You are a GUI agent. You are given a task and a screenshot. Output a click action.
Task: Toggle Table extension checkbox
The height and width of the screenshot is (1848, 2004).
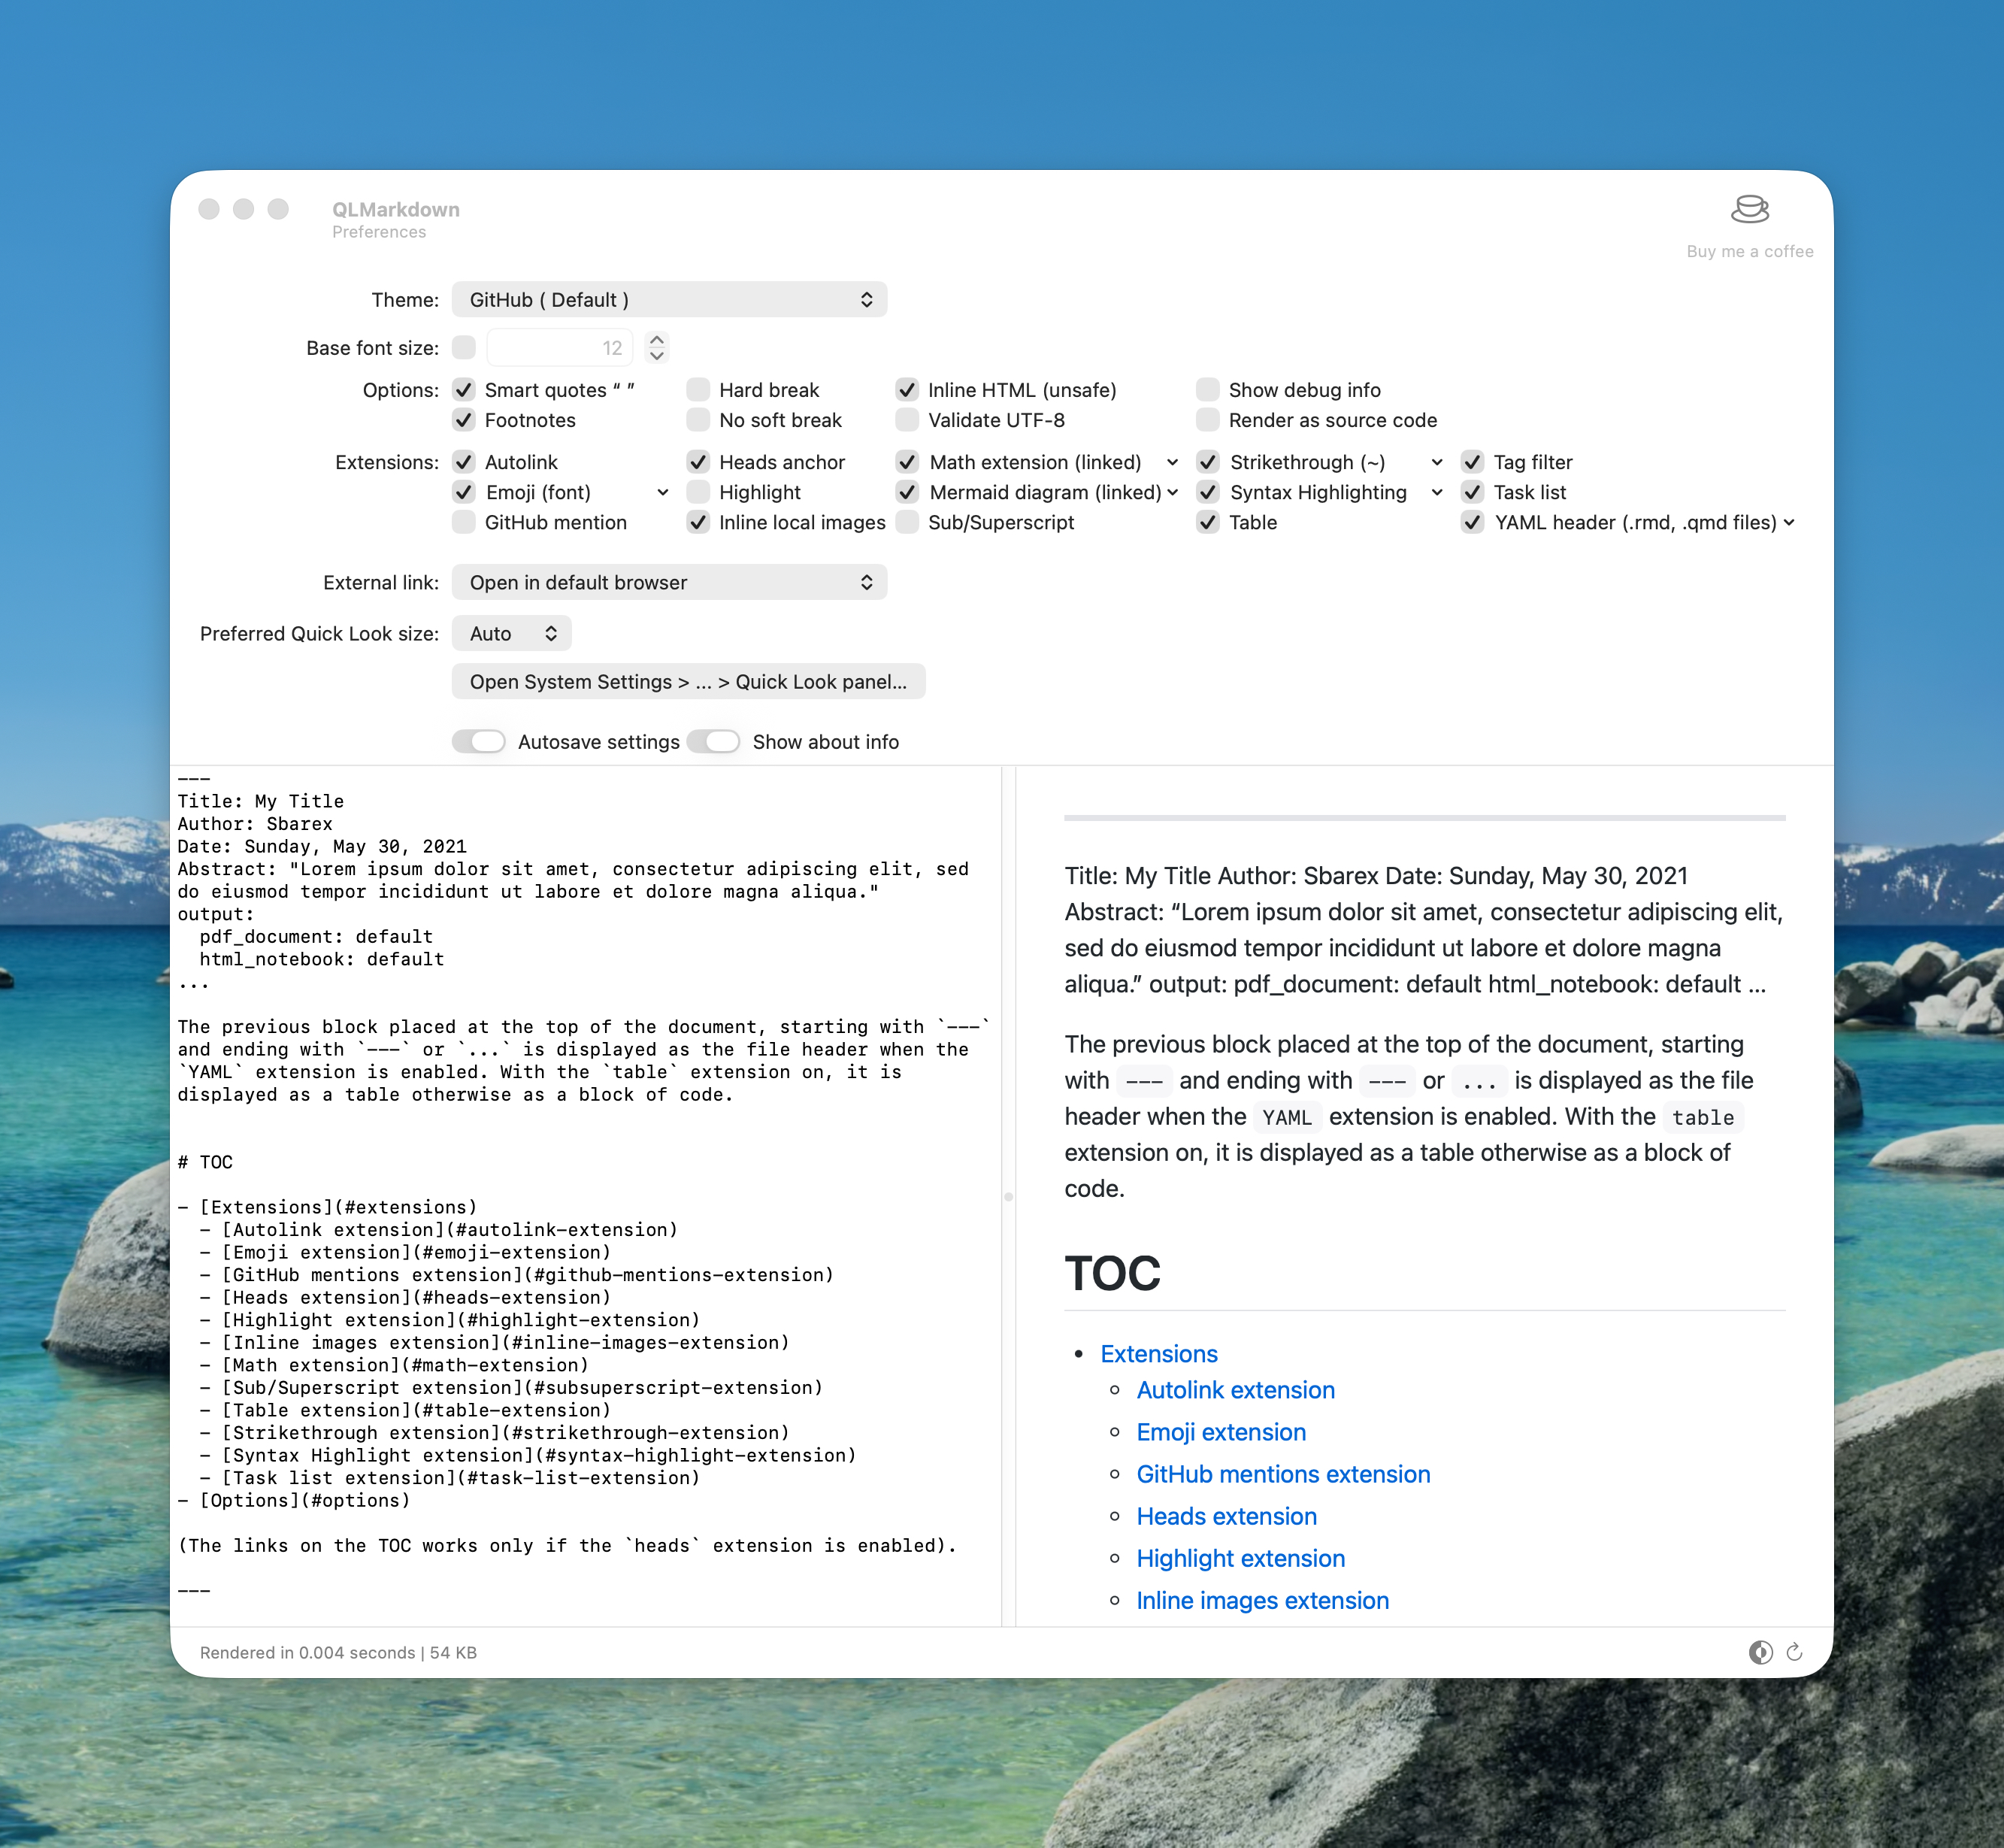pyautogui.click(x=1208, y=522)
